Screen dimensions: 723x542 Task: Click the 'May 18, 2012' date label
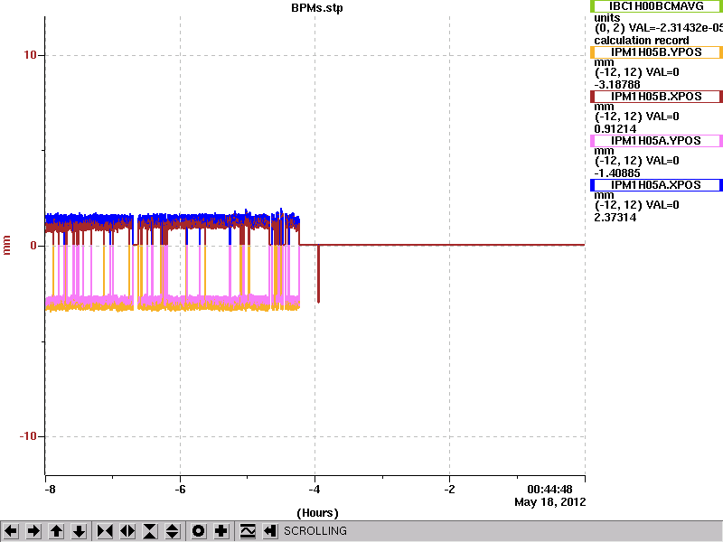(550, 502)
